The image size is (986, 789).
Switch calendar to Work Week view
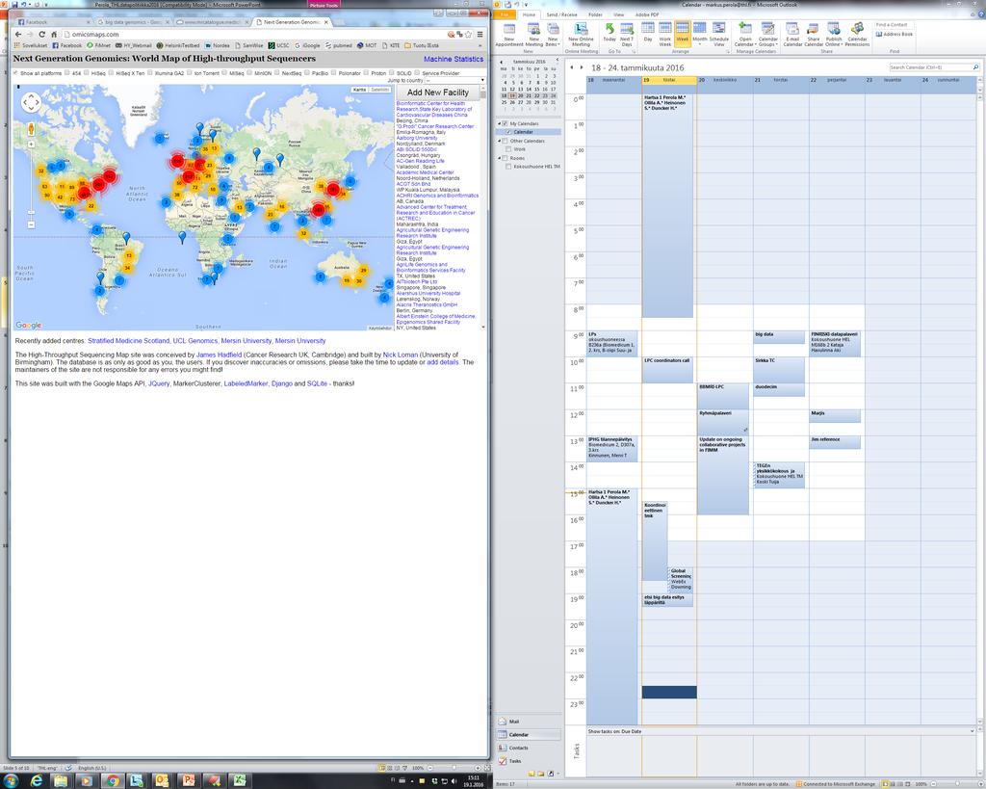664,35
